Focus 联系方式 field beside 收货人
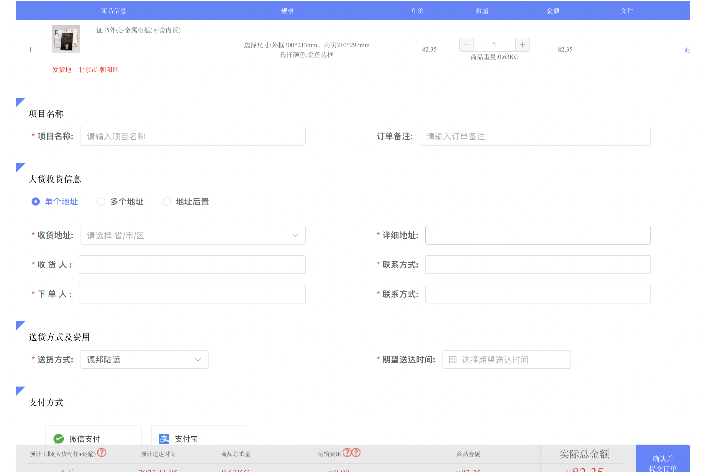705x472 pixels. tap(538, 265)
